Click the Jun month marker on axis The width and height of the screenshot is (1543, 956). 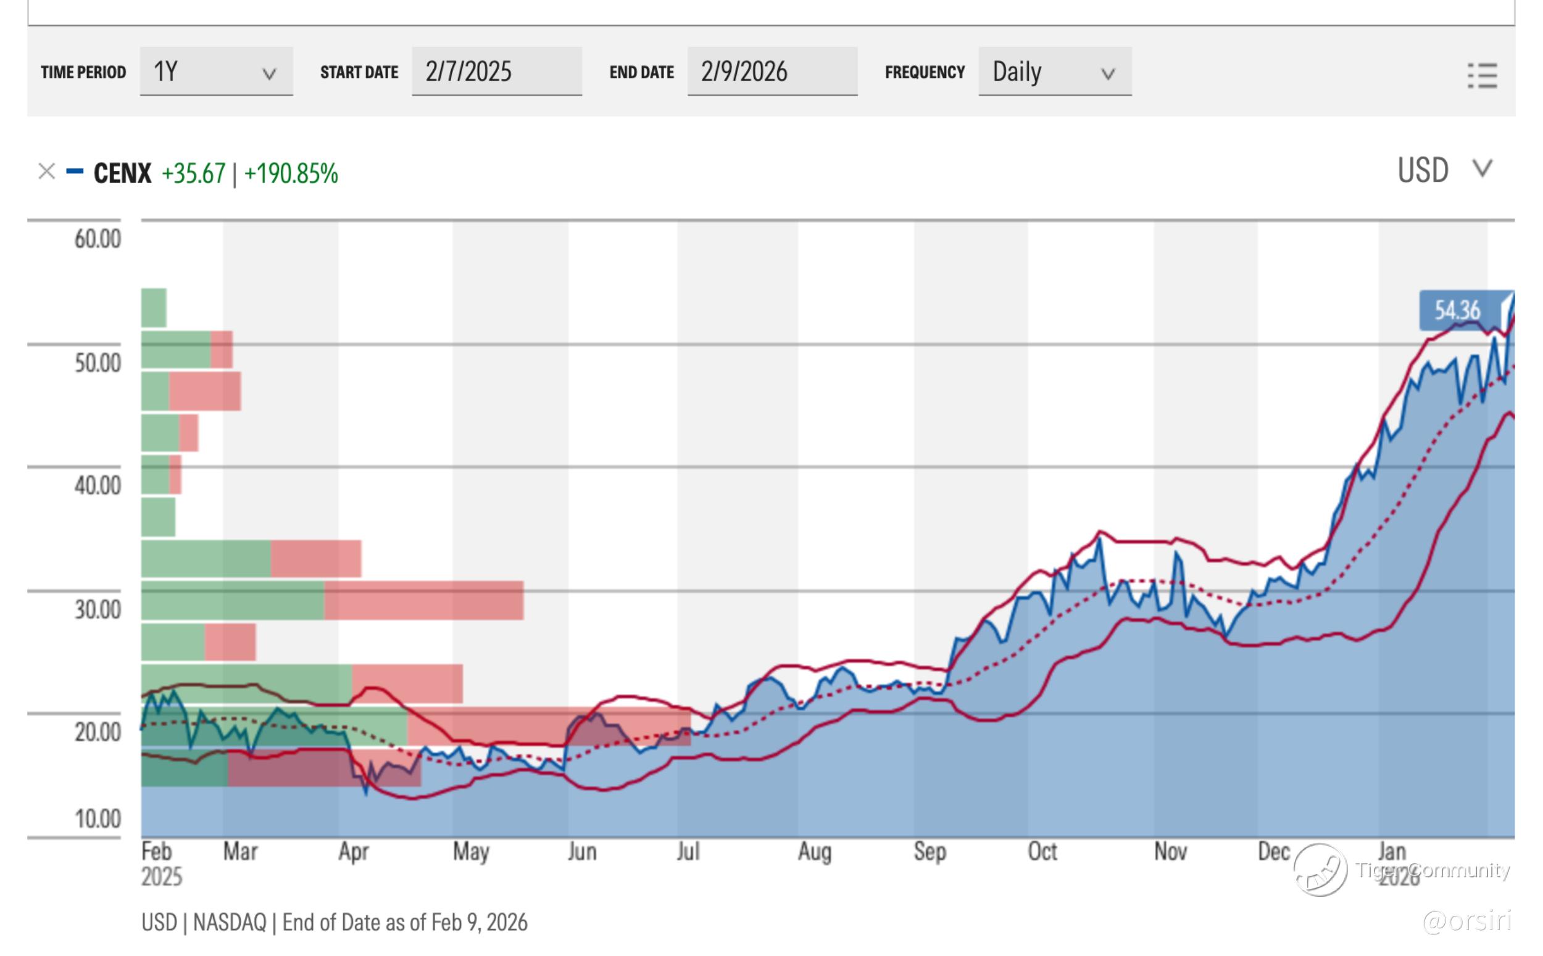(x=581, y=852)
